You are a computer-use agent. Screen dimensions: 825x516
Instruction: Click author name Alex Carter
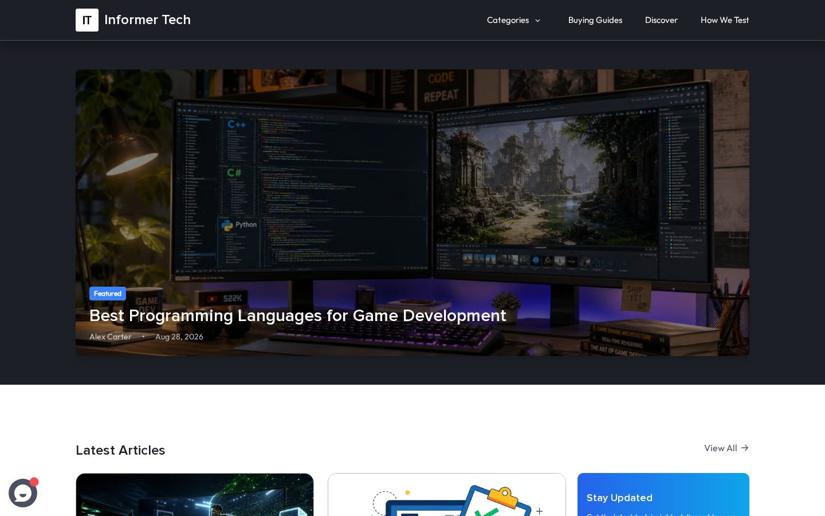tap(111, 337)
